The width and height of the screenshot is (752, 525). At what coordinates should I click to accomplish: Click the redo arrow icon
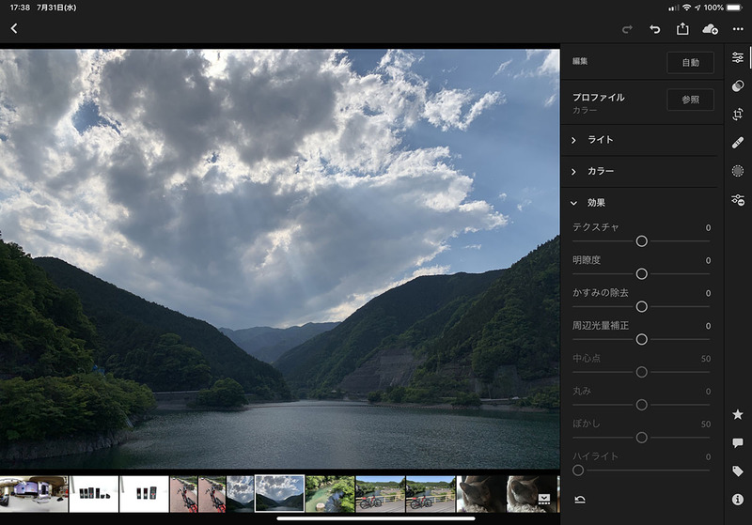pos(627,30)
